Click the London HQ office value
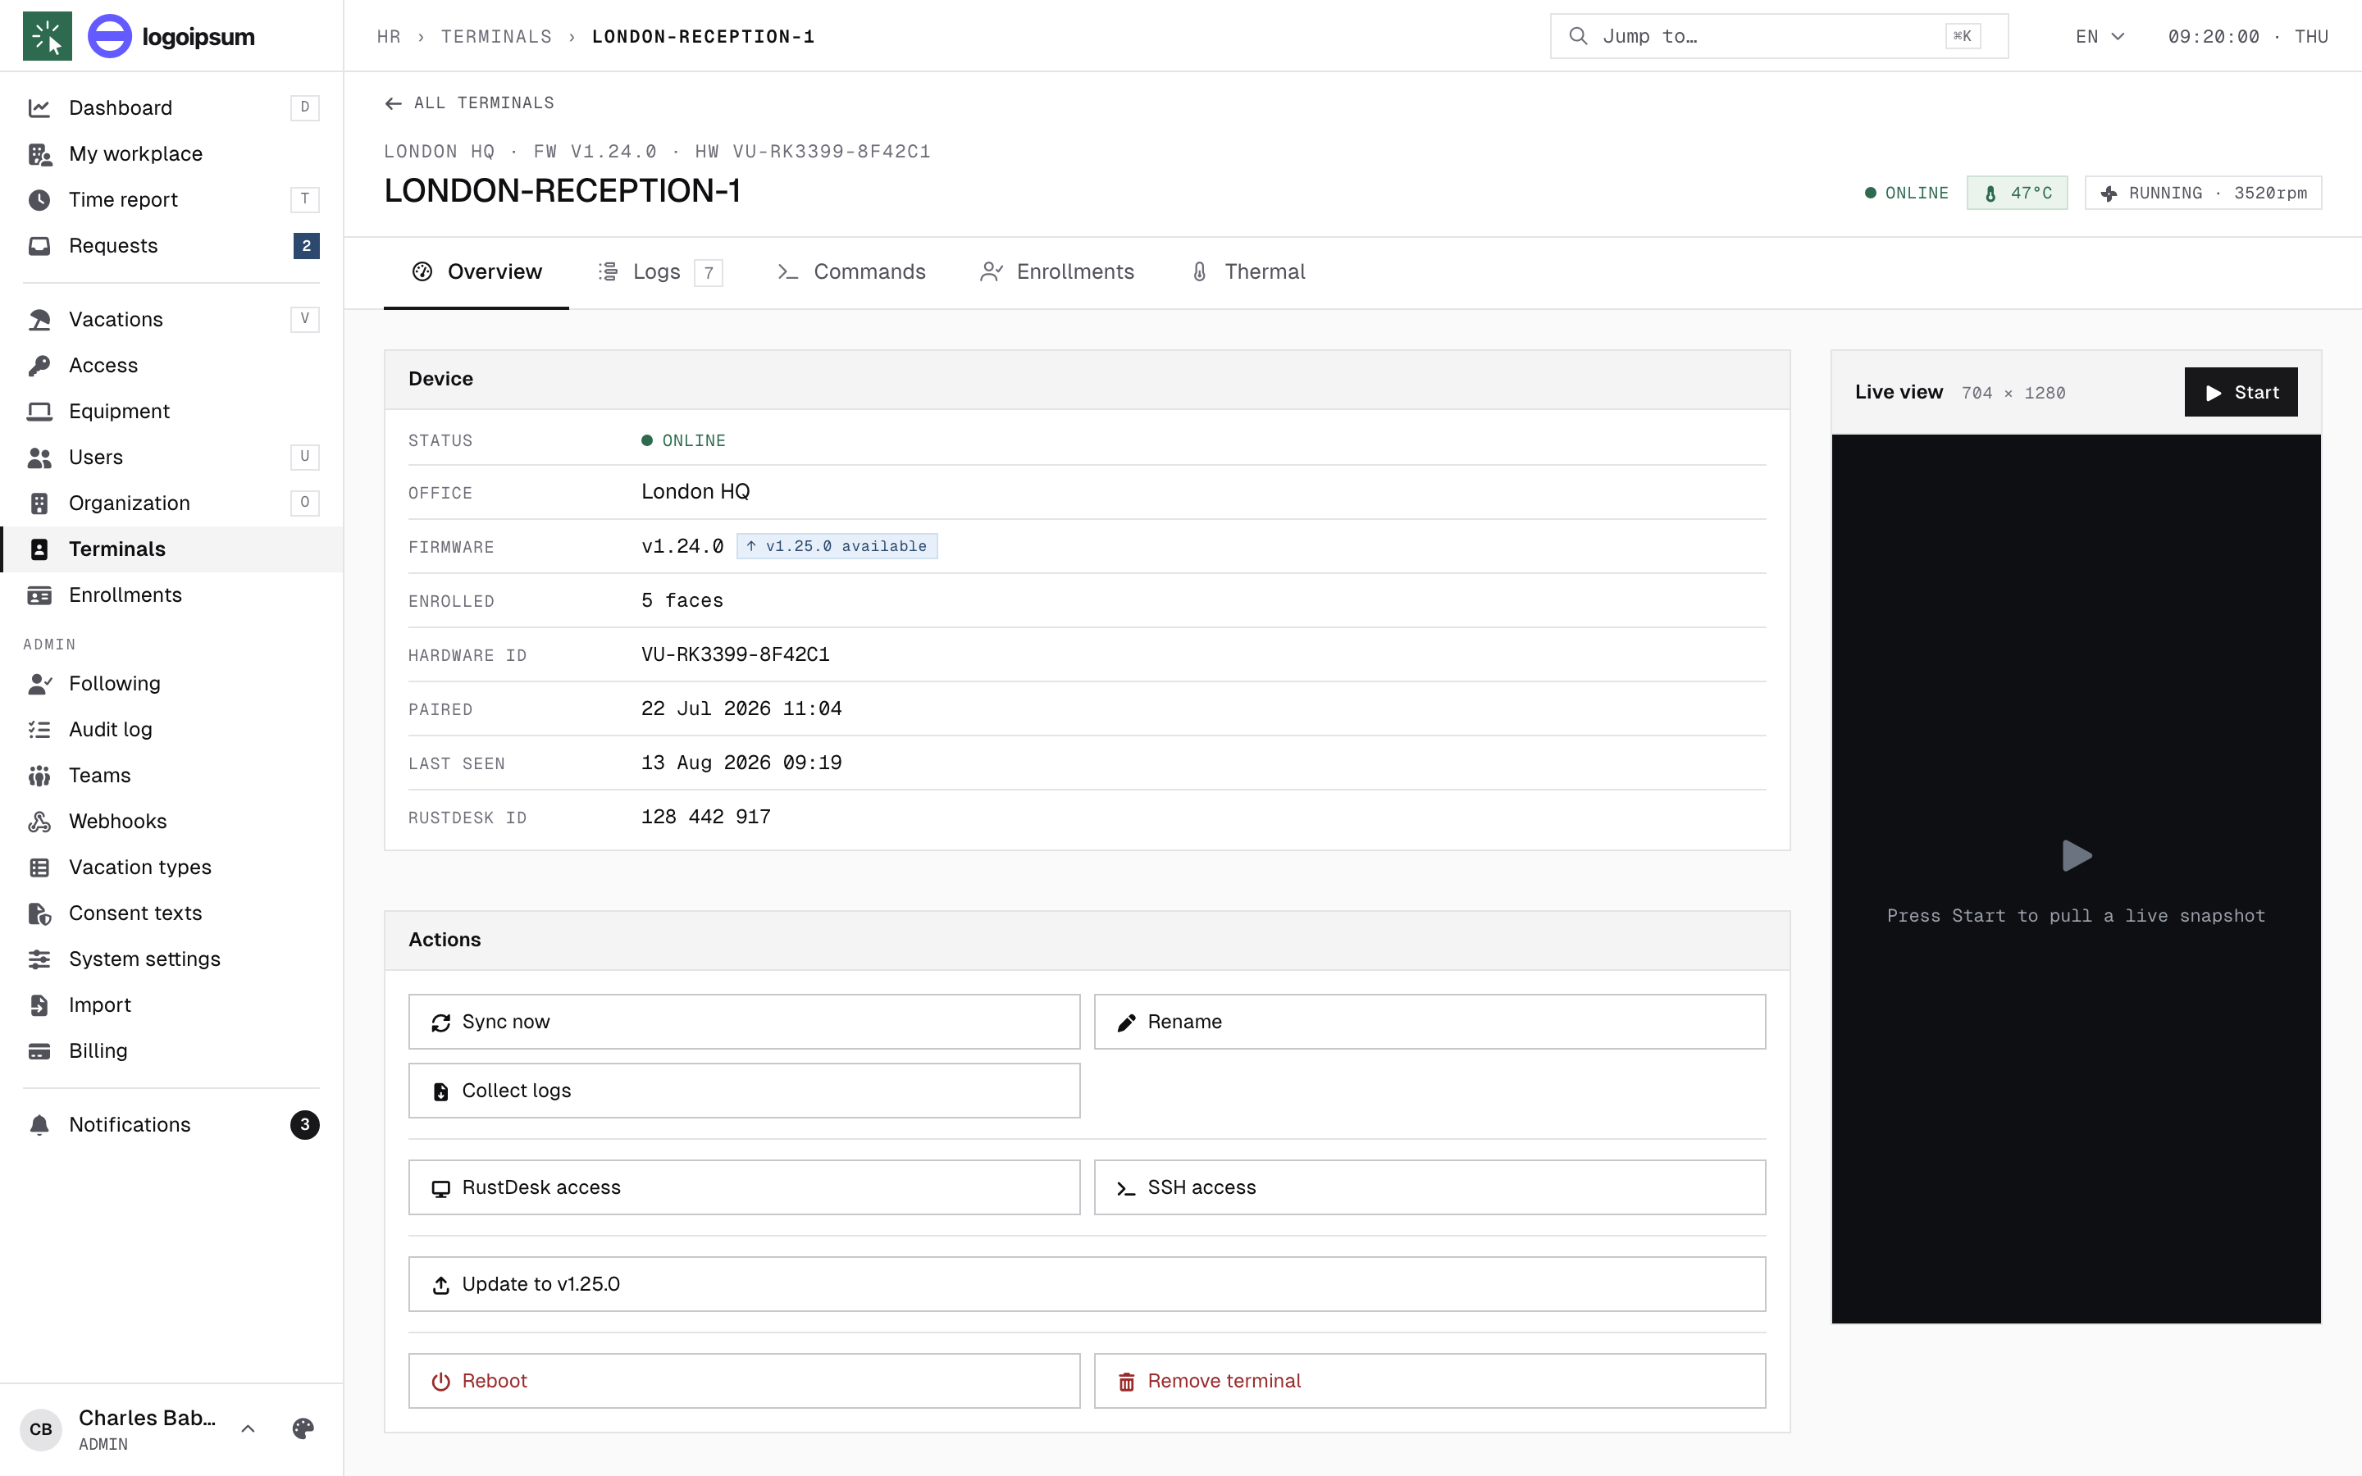The height and width of the screenshot is (1476, 2362). tap(695, 491)
